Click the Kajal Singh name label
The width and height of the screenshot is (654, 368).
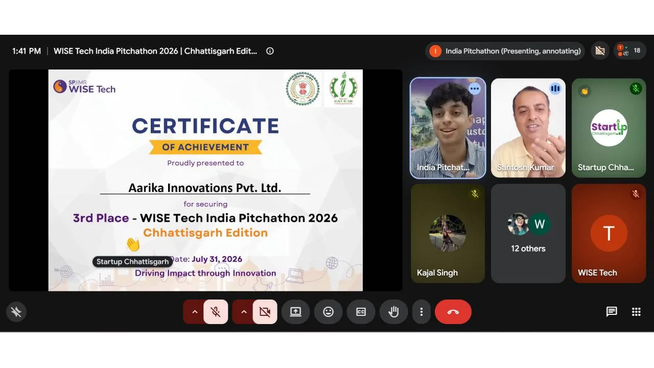437,272
